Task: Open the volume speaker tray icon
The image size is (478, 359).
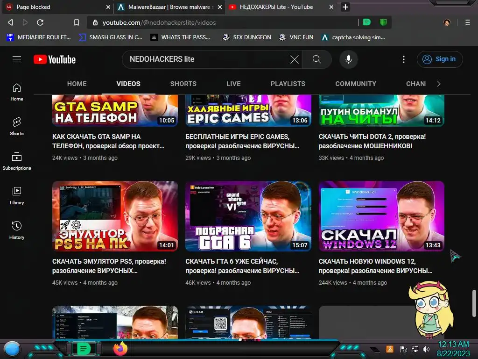Action: [x=426, y=349]
